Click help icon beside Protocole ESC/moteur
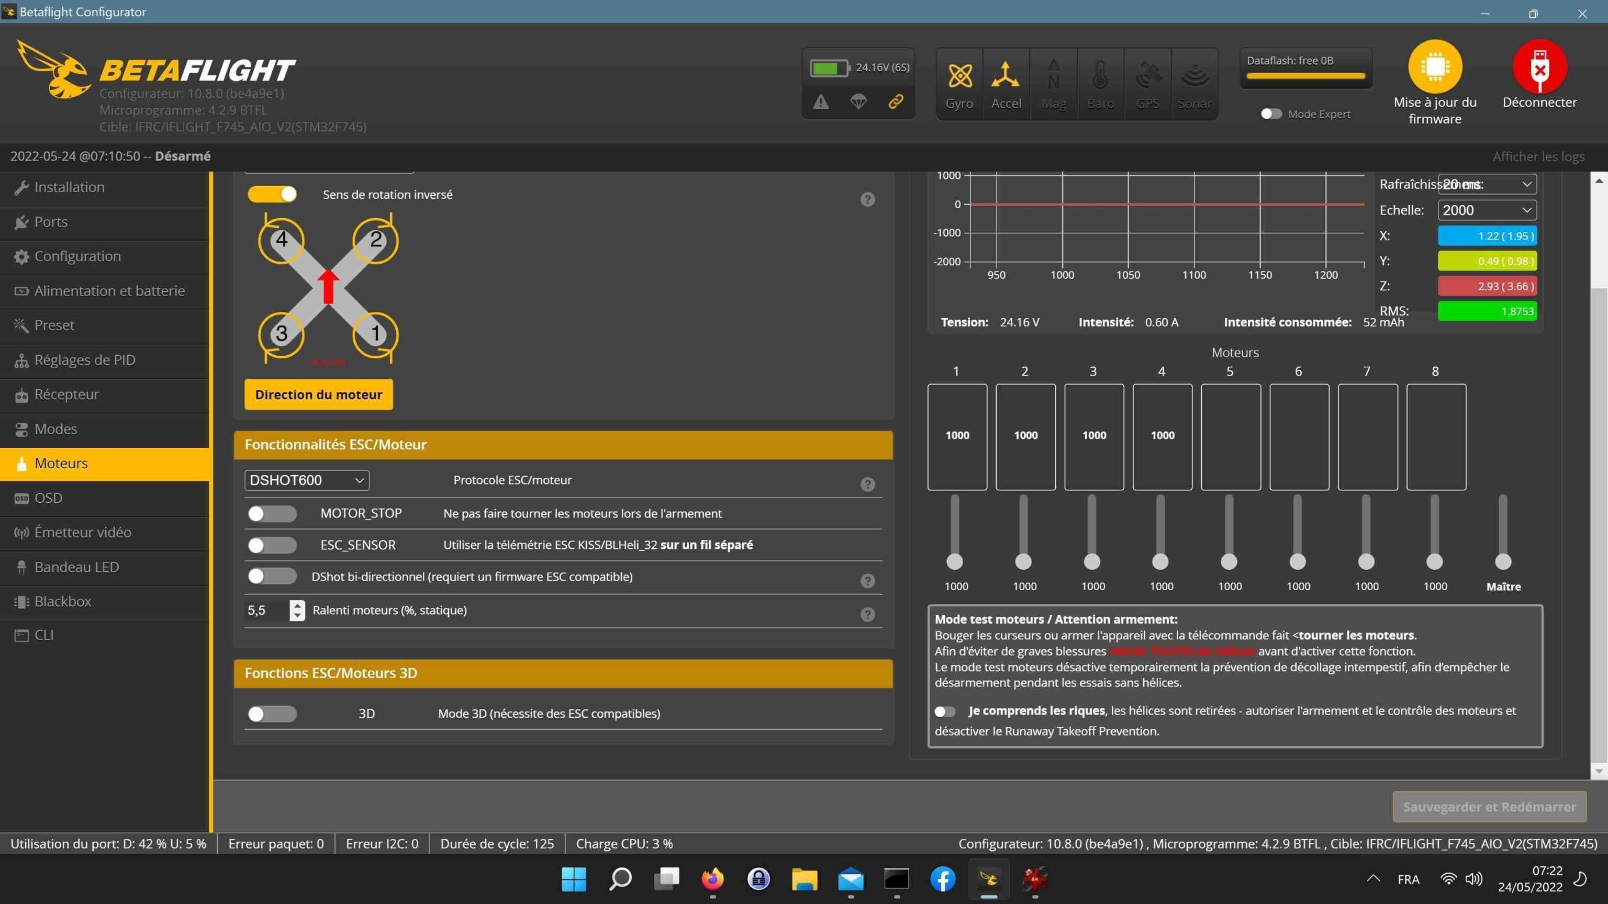This screenshot has height=904, width=1608. click(x=867, y=484)
